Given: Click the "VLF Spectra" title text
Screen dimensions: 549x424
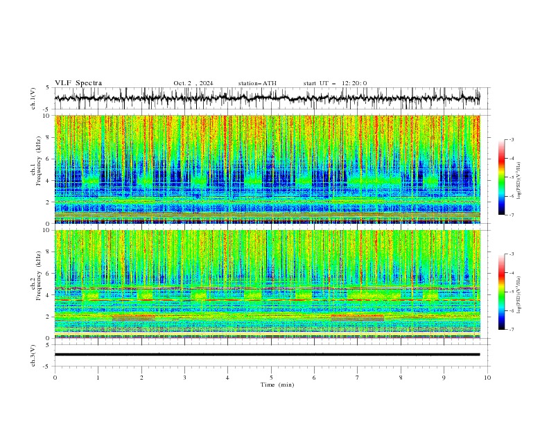Looking at the screenshot, I should coord(78,83).
